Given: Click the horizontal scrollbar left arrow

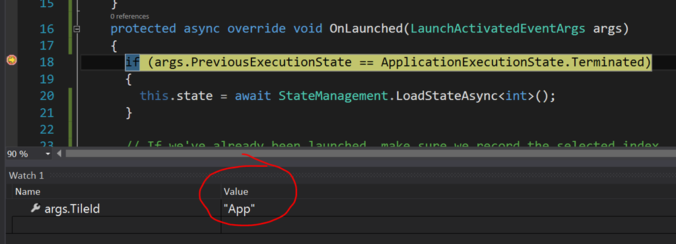Looking at the screenshot, I should pos(59,154).
